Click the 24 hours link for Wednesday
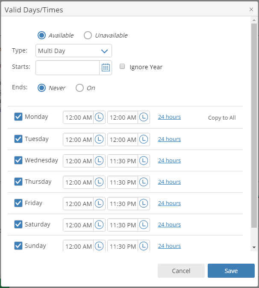259x288 pixels. click(169, 161)
